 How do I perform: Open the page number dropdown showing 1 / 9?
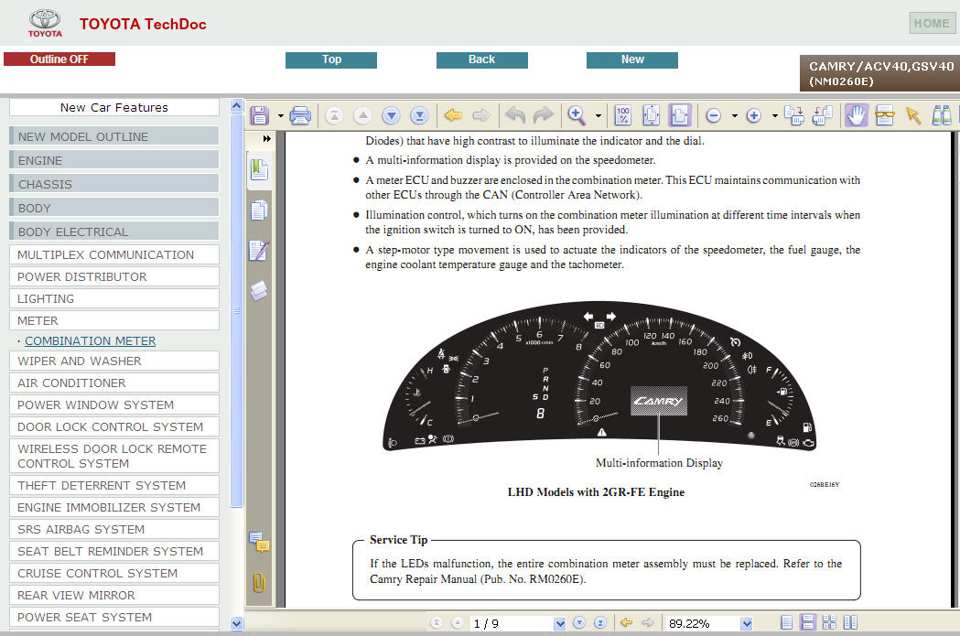(559, 623)
